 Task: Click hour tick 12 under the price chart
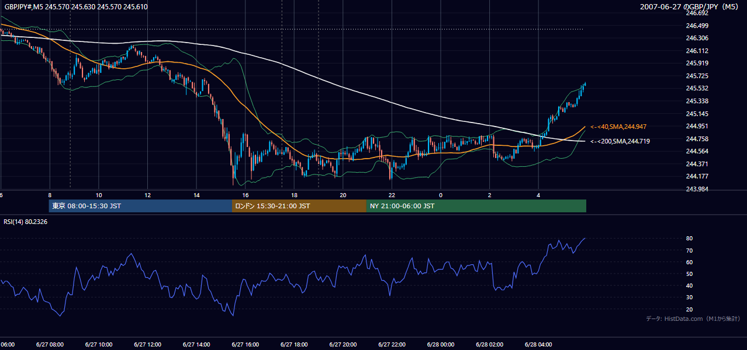point(147,195)
